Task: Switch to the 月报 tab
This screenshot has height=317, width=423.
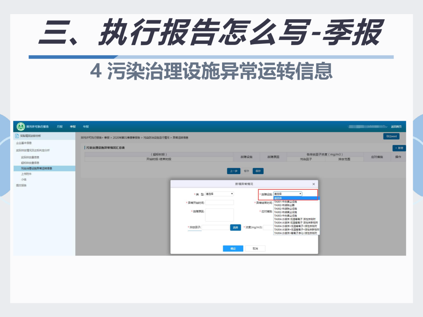Action: click(x=60, y=127)
